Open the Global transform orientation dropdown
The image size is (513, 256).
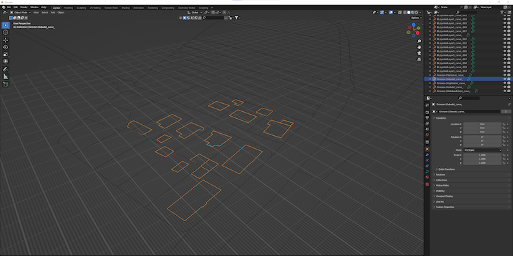[195, 12]
